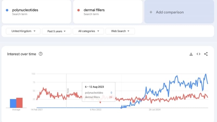The width and height of the screenshot is (217, 122).
Task: Click the polynucleotides value 0 in tooltip
Action: pyautogui.click(x=111, y=93)
